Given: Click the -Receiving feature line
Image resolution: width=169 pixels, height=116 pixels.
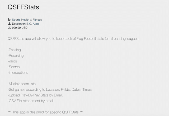Looking at the screenshot, I should (x=16, y=56).
